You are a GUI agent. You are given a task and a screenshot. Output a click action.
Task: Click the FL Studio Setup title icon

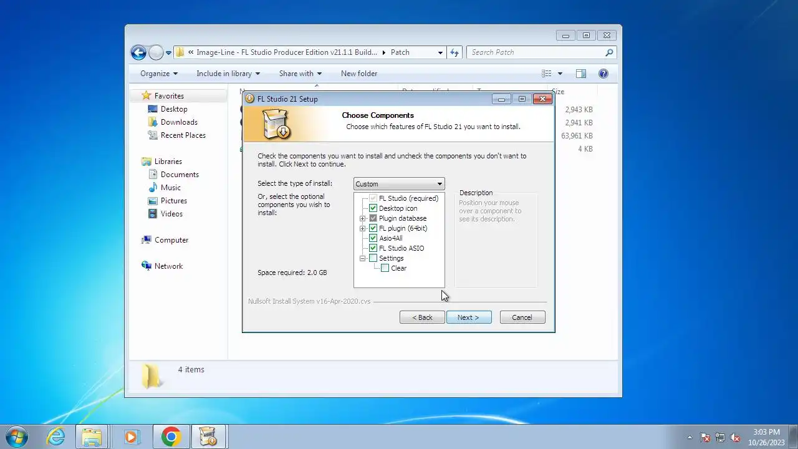tap(249, 99)
